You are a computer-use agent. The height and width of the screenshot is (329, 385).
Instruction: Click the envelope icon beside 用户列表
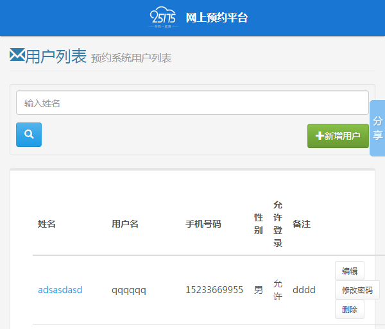click(x=17, y=56)
